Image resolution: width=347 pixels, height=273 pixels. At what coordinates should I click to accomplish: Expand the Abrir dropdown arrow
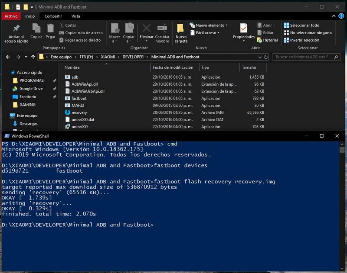coord(274,26)
